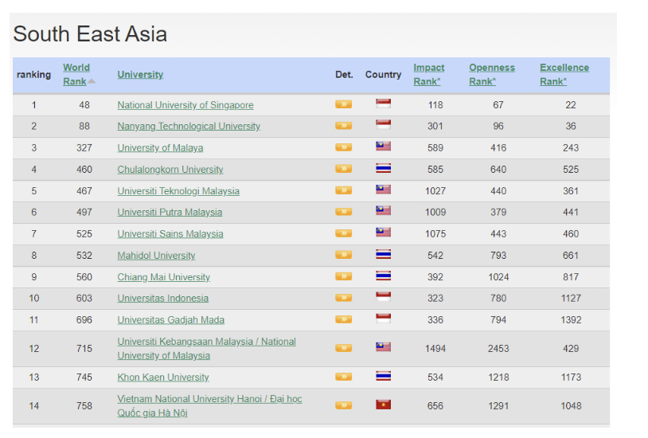
Task: Open National University of Singapore link
Action: pos(185,105)
